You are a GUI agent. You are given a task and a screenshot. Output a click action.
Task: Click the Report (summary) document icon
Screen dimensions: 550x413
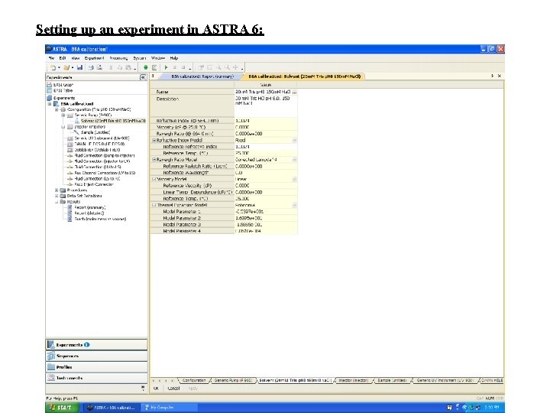[70, 207]
